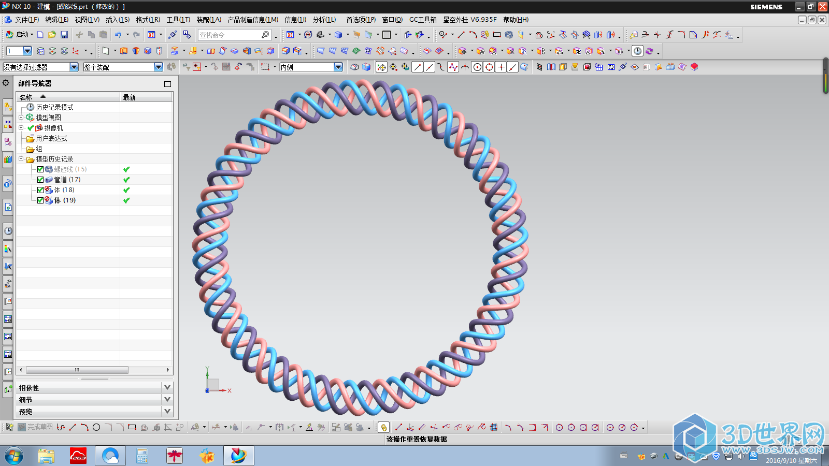Open the 分析(L) menu

[324, 20]
